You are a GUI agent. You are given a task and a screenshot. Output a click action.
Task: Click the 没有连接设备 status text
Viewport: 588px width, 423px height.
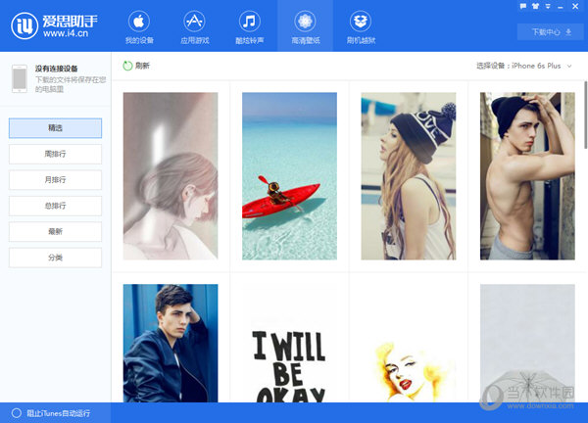click(x=56, y=69)
